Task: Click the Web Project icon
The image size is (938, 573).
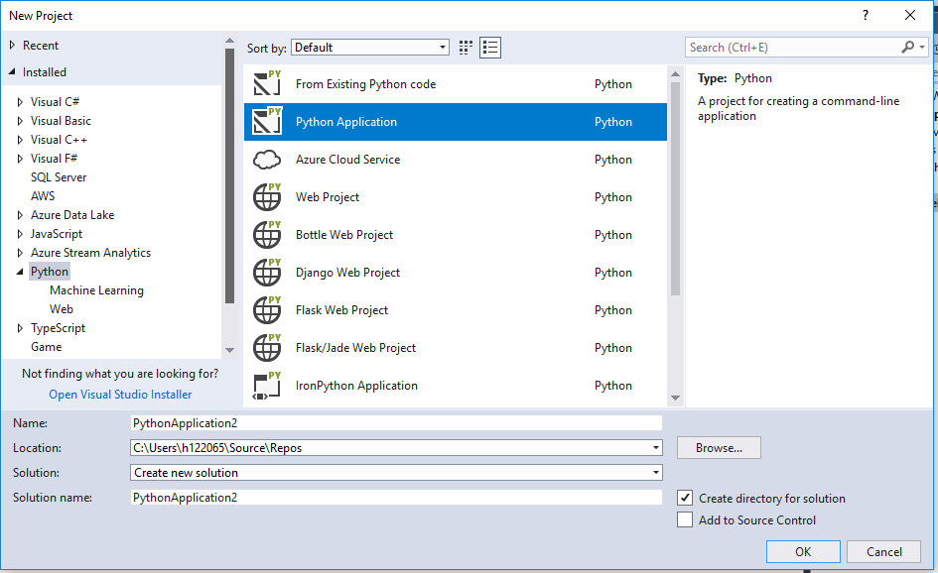Action: (x=266, y=196)
